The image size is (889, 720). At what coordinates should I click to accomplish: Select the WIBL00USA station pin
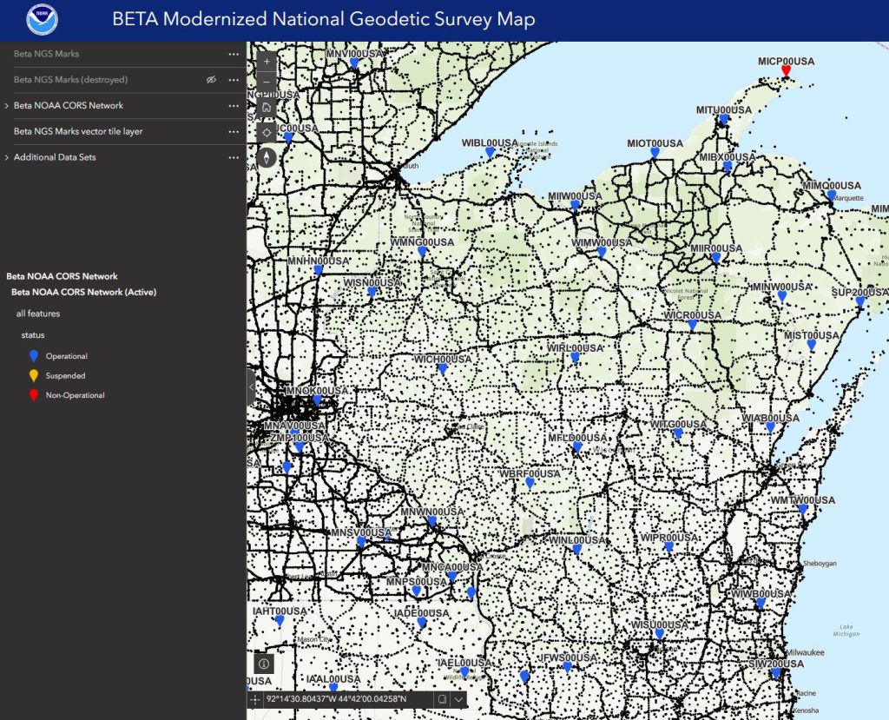click(490, 152)
